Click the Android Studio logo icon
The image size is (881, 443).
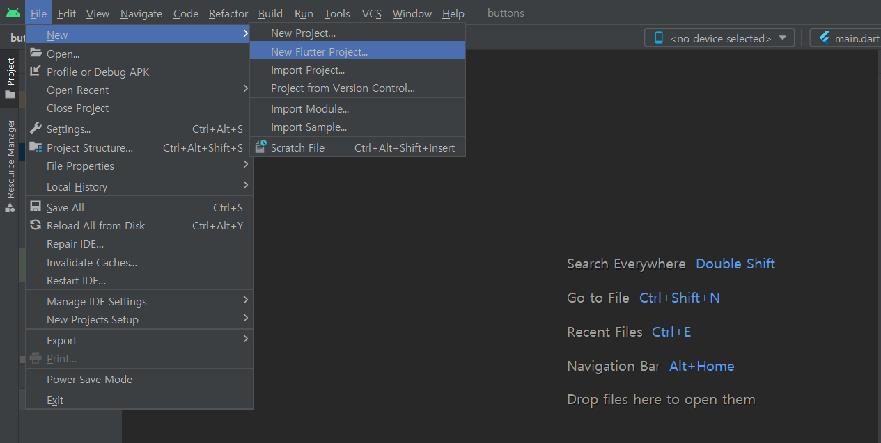click(13, 13)
